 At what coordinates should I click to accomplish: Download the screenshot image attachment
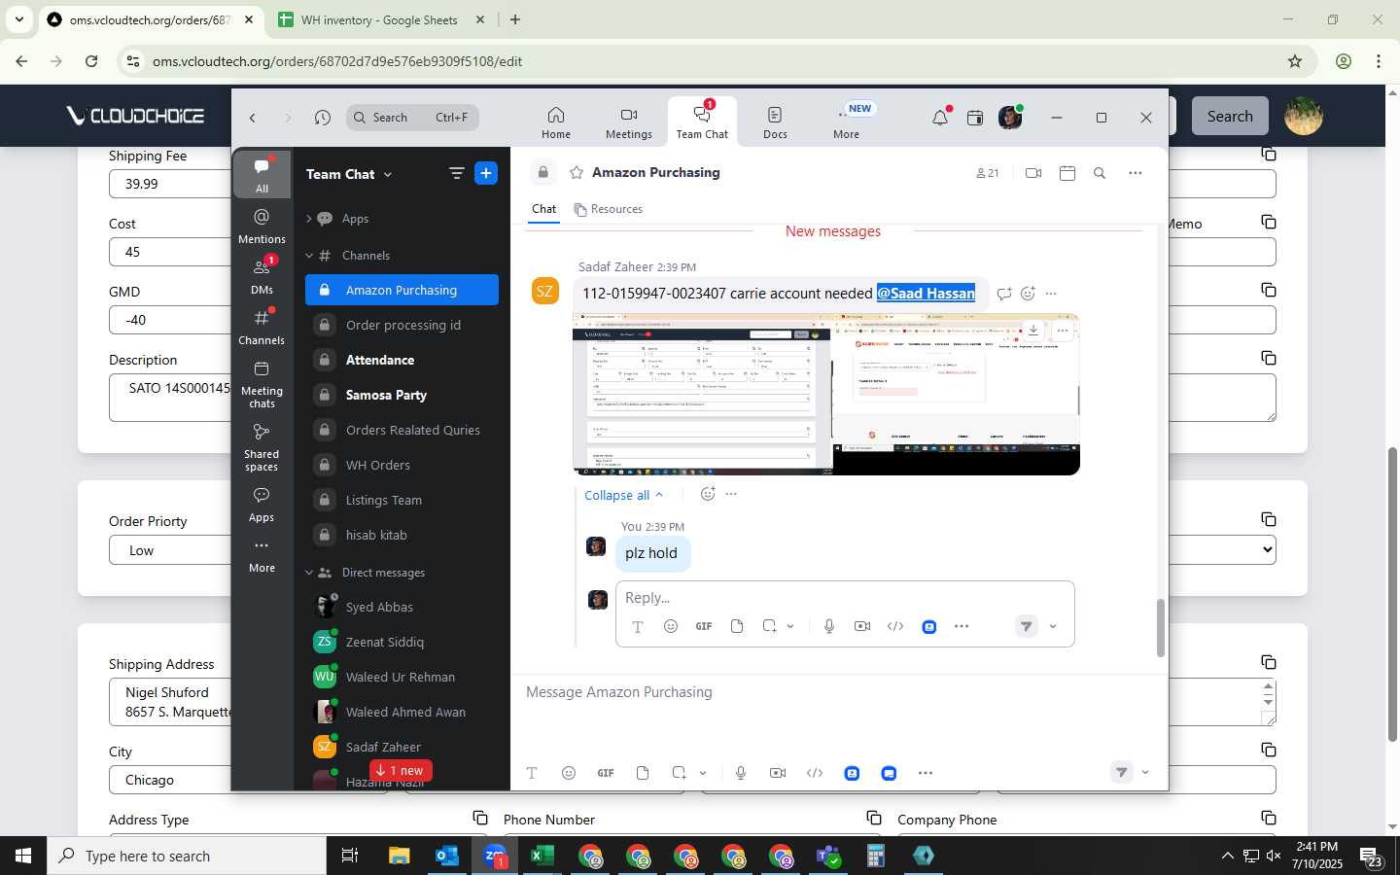click(1033, 331)
